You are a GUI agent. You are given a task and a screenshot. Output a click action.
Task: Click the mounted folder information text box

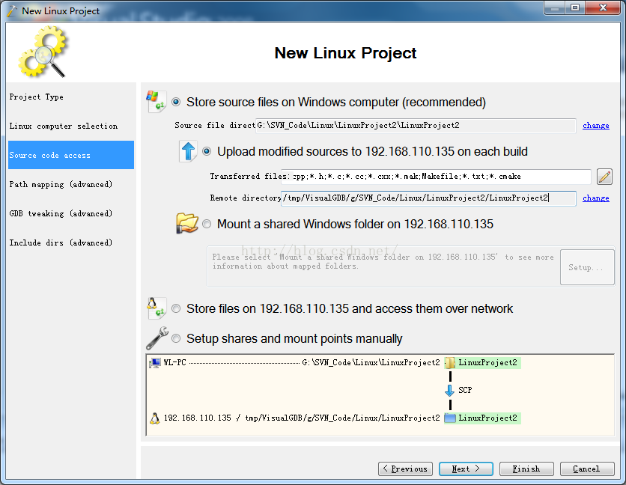383,266
